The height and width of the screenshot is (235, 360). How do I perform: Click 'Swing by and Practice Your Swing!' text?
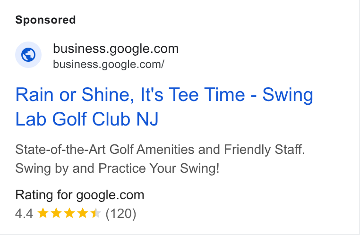coord(117,168)
